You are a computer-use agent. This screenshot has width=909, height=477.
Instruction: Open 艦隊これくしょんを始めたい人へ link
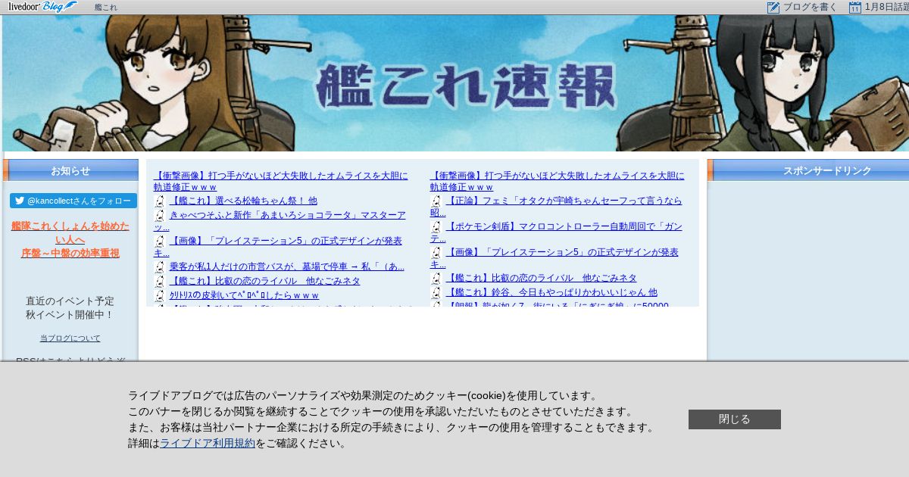70,232
